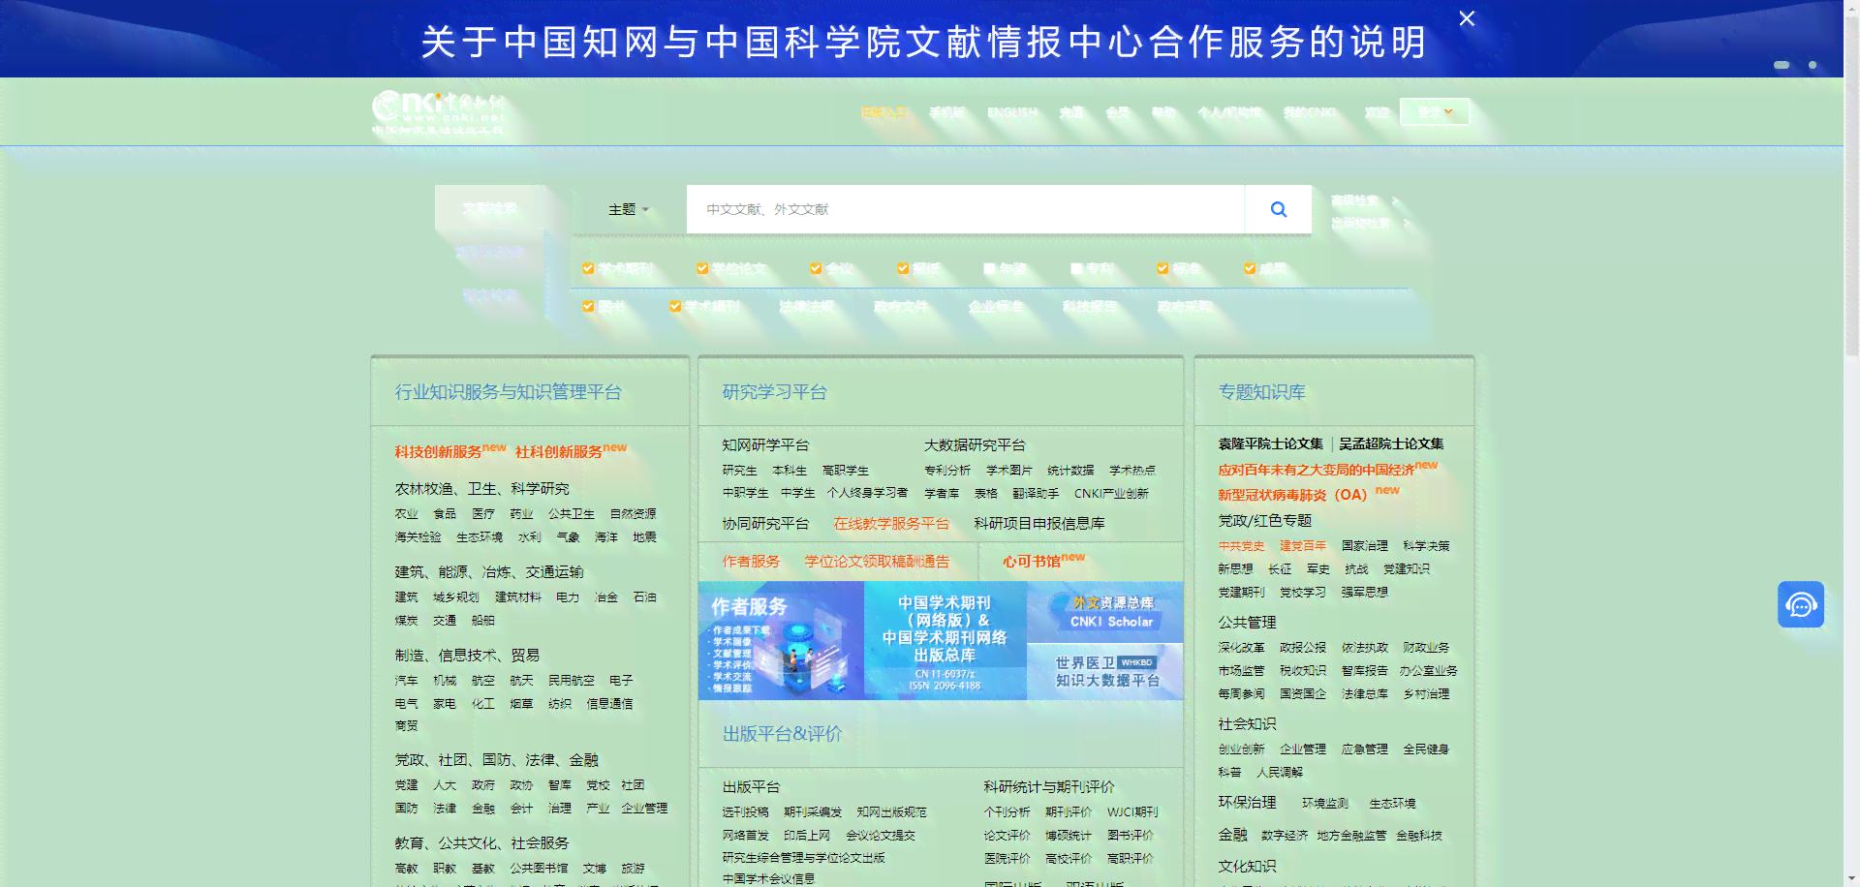Toggle the 学术期刊 checkbox
The height and width of the screenshot is (887, 1860).
click(588, 268)
